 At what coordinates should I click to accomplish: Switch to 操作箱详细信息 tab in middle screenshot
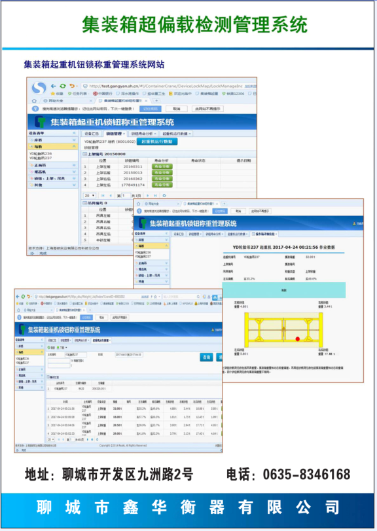coord(264,234)
